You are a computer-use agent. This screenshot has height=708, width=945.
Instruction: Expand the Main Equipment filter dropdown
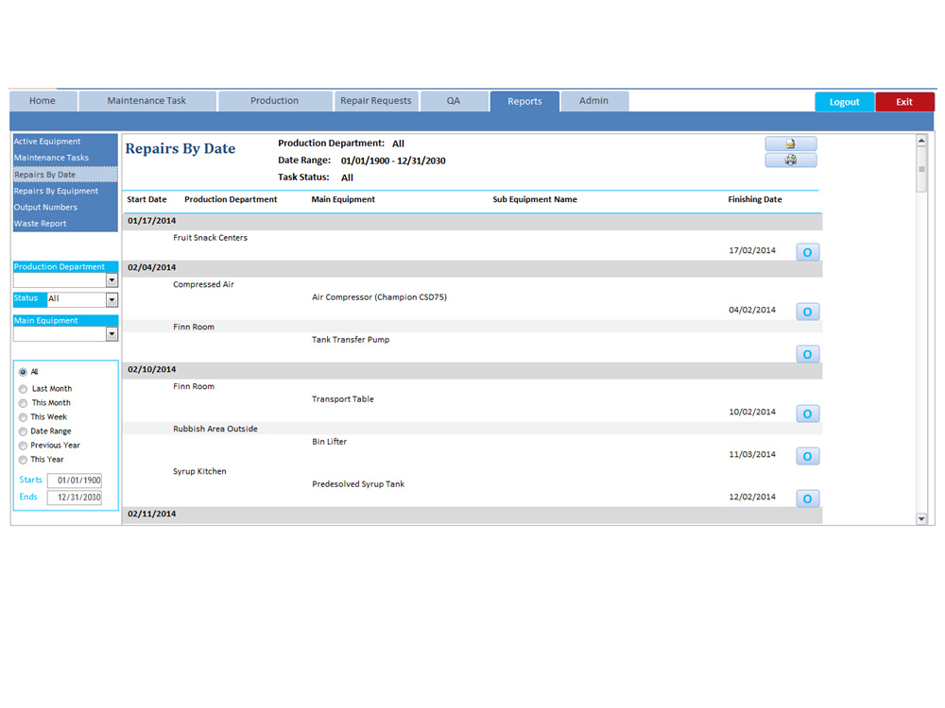point(112,333)
